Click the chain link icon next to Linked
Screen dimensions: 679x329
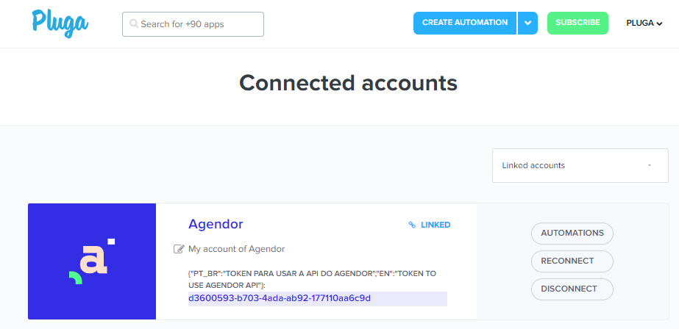412,225
